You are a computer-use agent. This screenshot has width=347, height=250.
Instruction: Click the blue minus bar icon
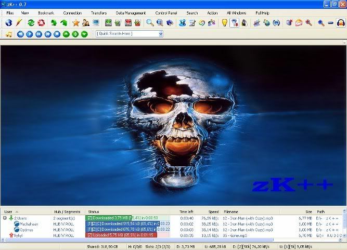(x=331, y=23)
